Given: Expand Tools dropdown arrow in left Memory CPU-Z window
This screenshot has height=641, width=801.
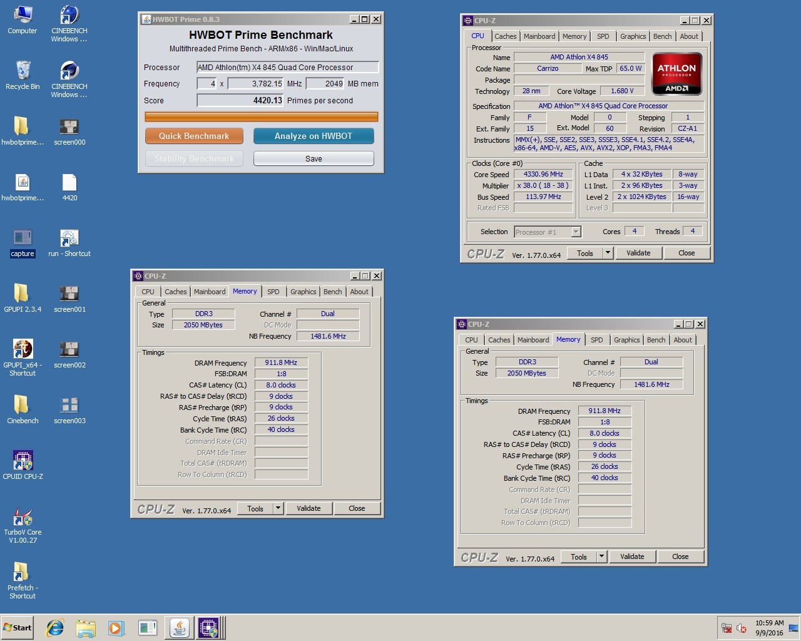Looking at the screenshot, I should pyautogui.click(x=278, y=508).
